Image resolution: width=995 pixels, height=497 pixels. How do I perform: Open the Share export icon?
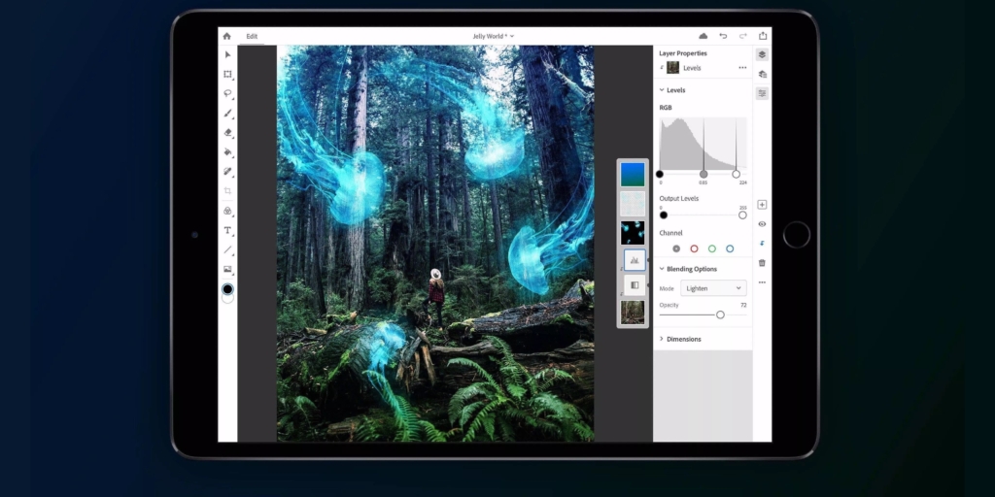coord(763,36)
